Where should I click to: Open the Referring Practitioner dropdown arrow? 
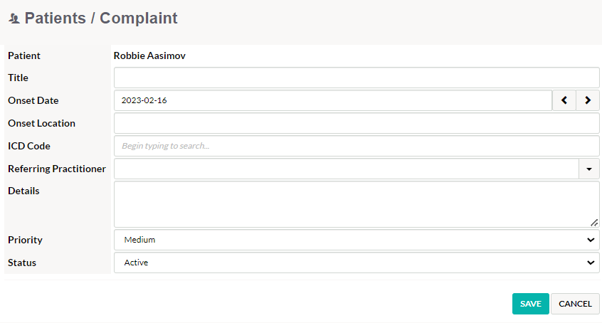click(x=589, y=169)
